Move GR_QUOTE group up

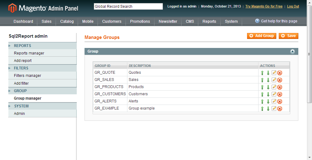[x=262, y=73]
